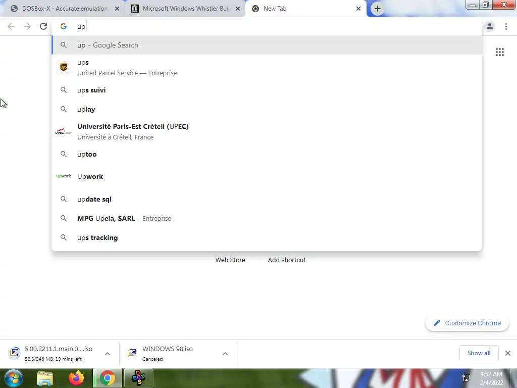The height and width of the screenshot is (388, 517).
Task: Click the Chrome taskbar icon
Action: pos(107,378)
